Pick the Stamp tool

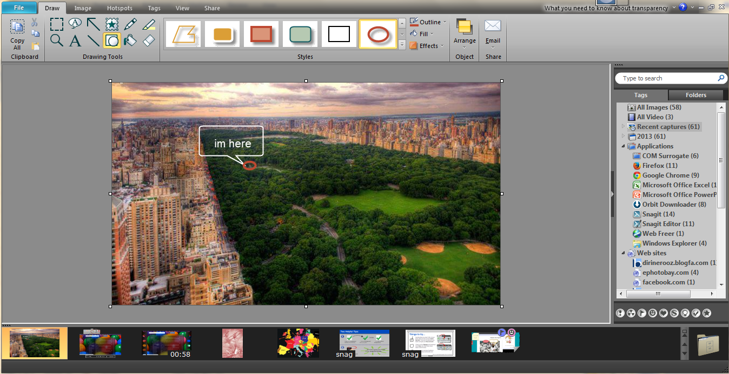click(x=112, y=24)
